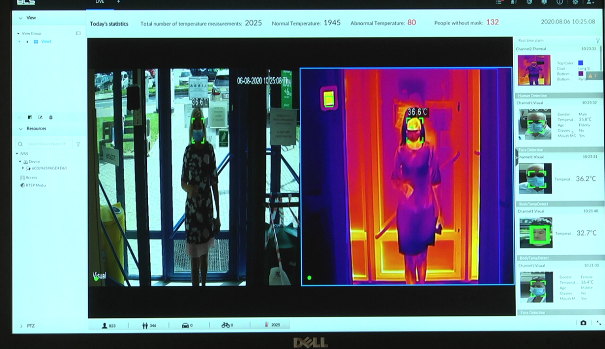The height and width of the screenshot is (349, 605).
Task: Collapse the Resources panel section
Action: point(21,129)
